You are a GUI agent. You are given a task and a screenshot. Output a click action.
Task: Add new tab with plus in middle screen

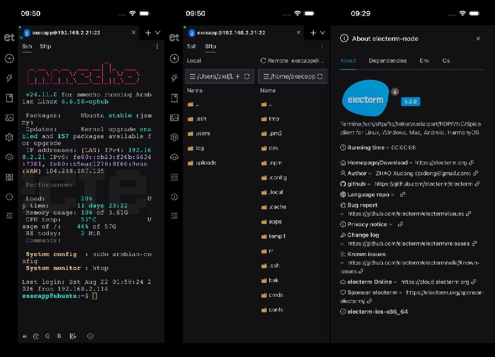click(313, 33)
